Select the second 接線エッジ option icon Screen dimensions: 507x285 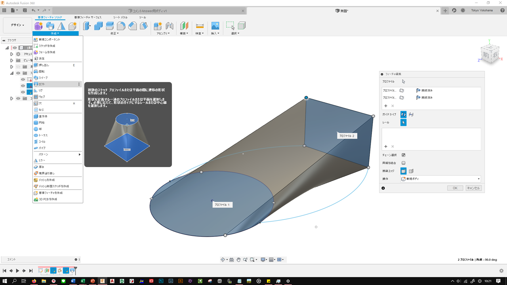pos(411,171)
